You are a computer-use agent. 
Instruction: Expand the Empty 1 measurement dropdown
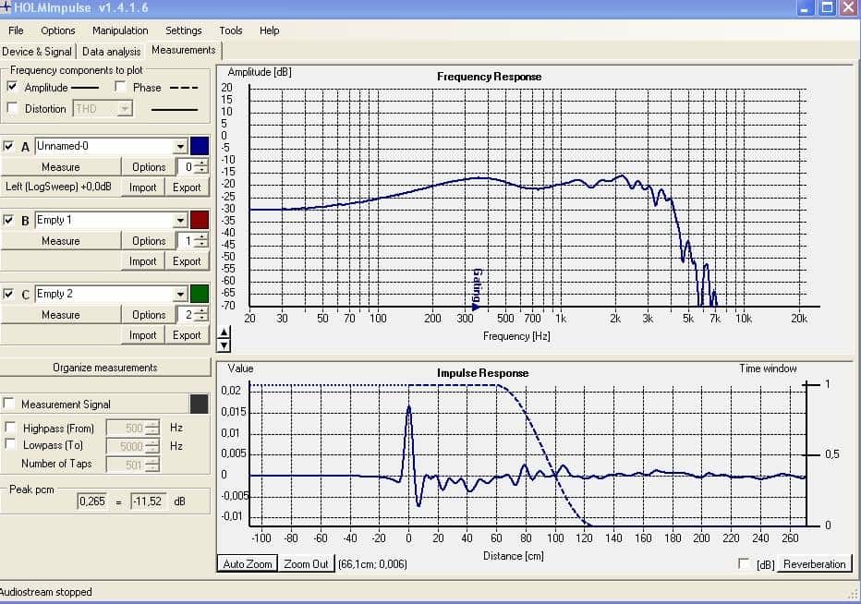coord(180,221)
